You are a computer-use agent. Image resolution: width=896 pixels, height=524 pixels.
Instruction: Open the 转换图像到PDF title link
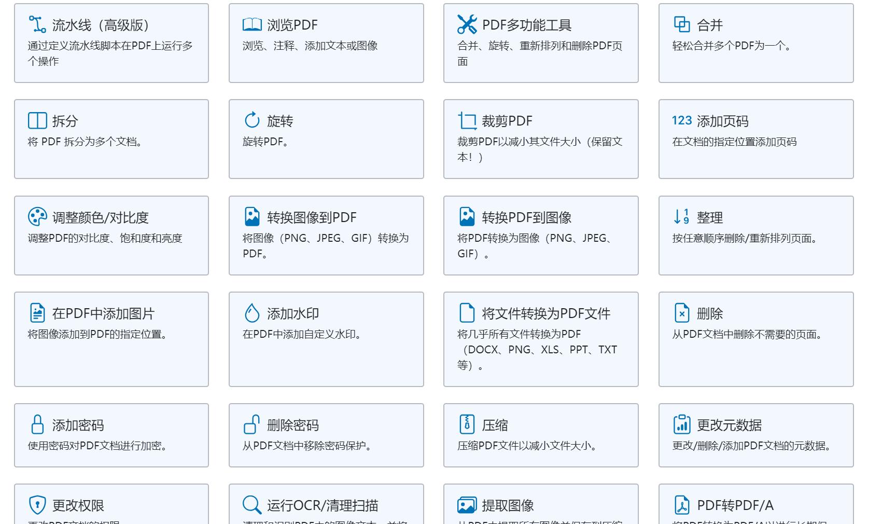pos(312,217)
